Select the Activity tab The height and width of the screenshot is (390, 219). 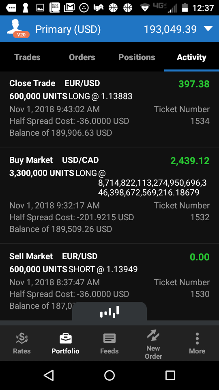191,57
